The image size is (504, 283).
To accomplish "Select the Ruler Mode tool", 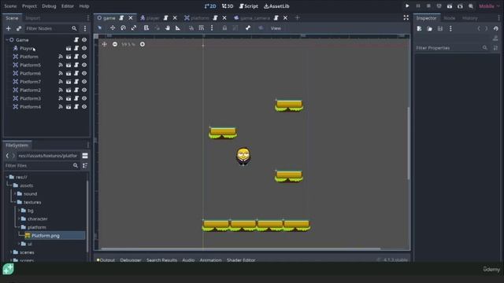I will (178, 28).
